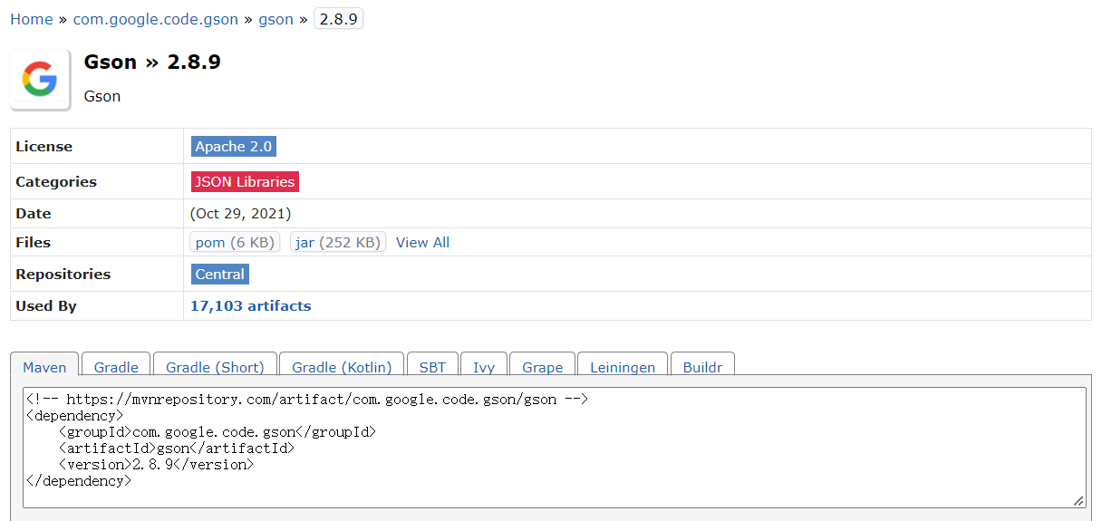Click the textarea resize handle corner

point(1078,500)
